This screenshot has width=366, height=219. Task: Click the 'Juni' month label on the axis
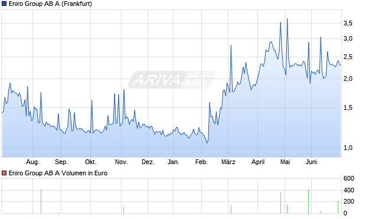[311, 162]
